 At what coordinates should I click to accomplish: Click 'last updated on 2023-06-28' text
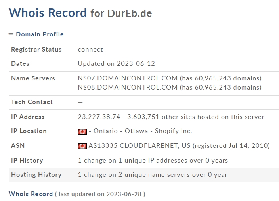100,194
